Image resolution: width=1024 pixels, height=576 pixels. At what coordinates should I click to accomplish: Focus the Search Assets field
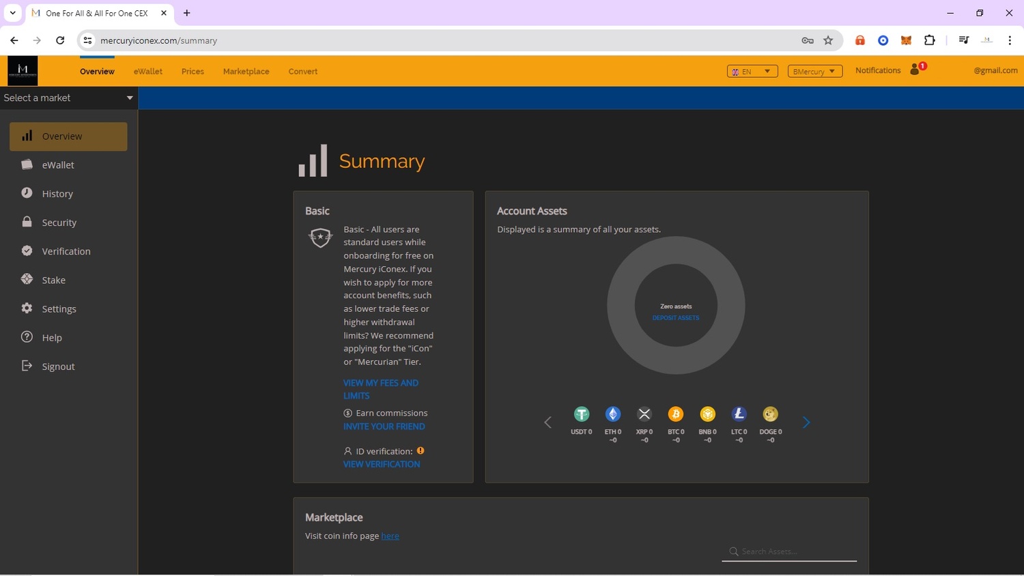tap(789, 551)
